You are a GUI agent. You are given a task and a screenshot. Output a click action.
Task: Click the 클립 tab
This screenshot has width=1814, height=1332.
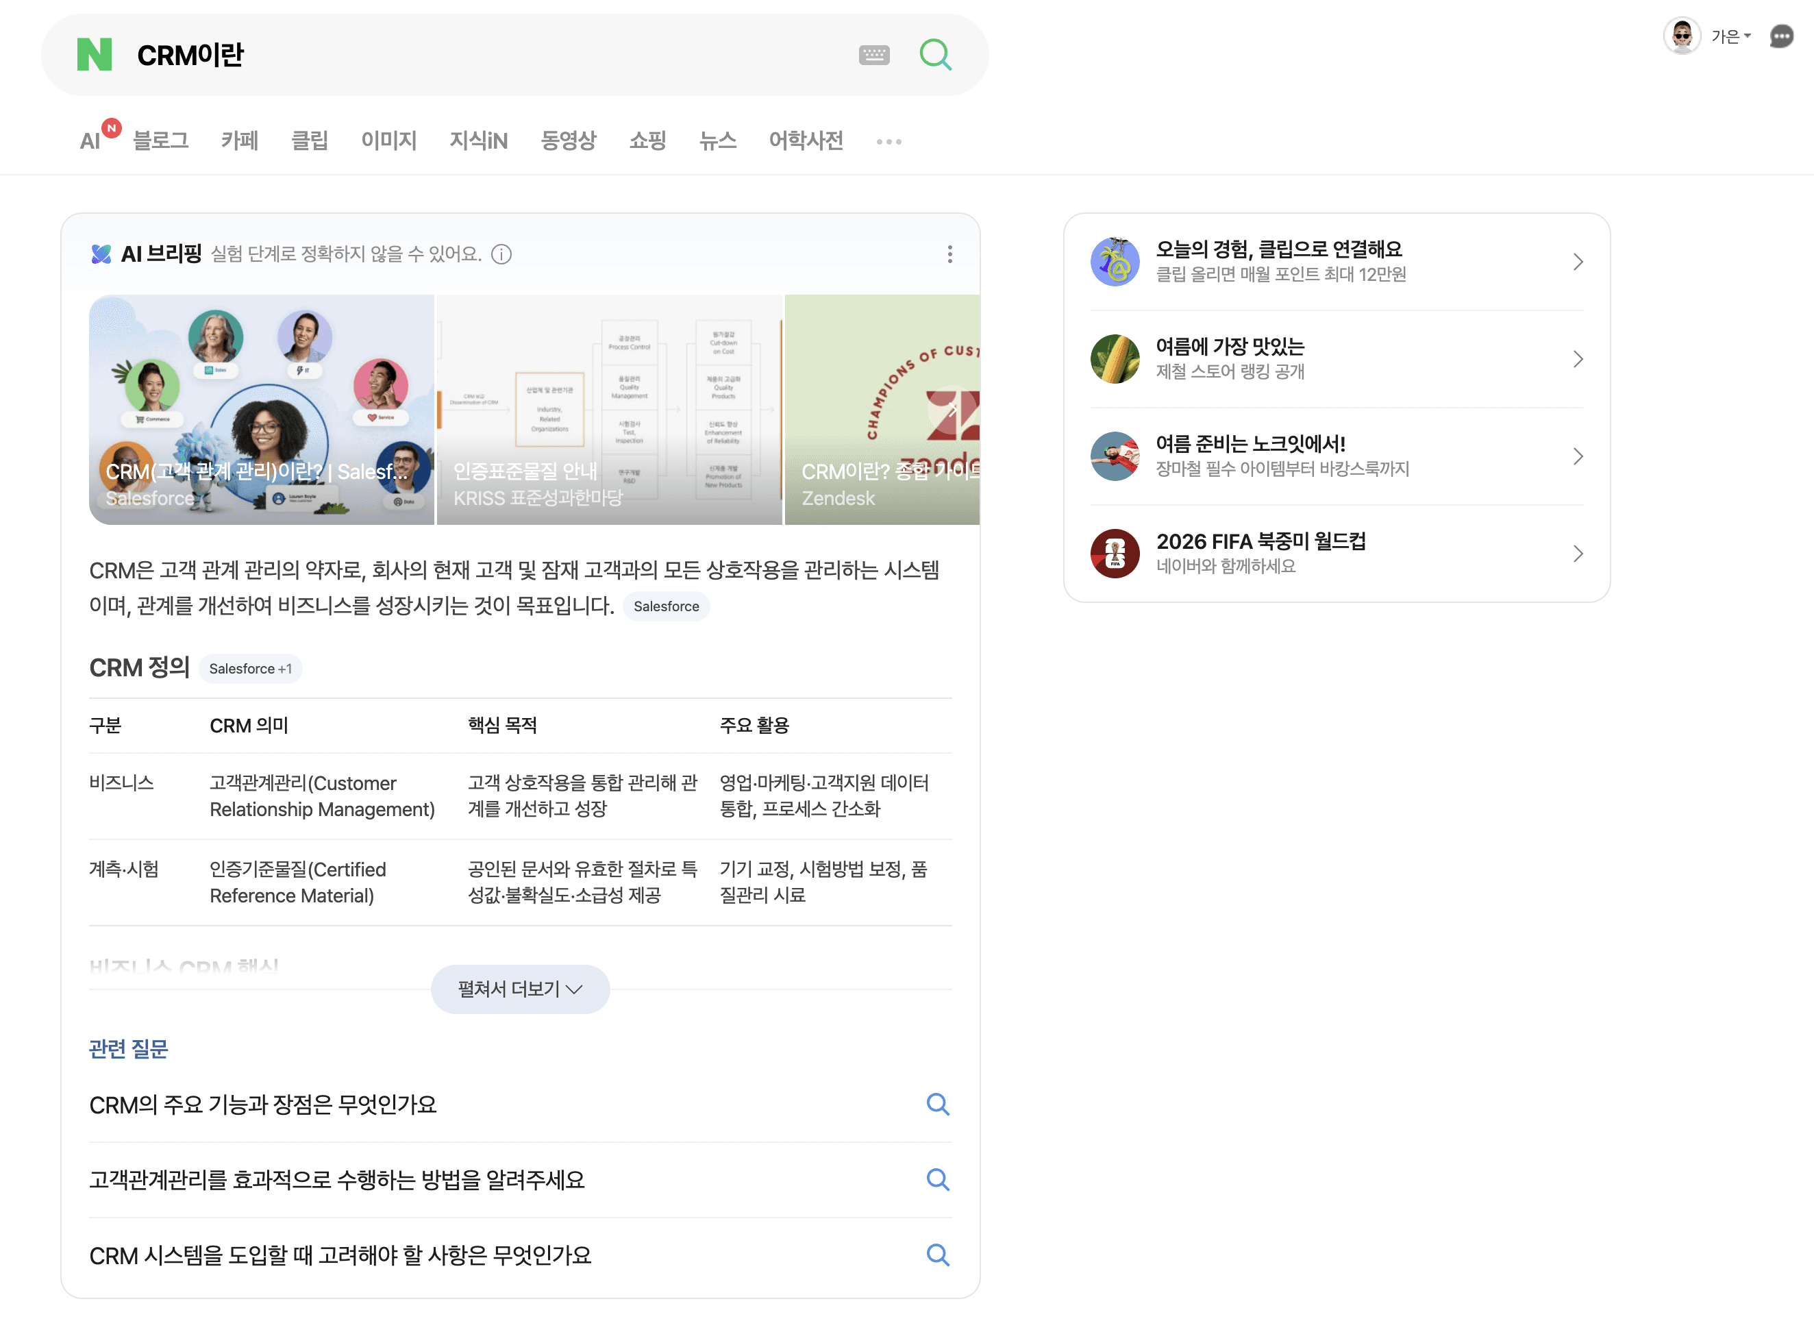(310, 141)
